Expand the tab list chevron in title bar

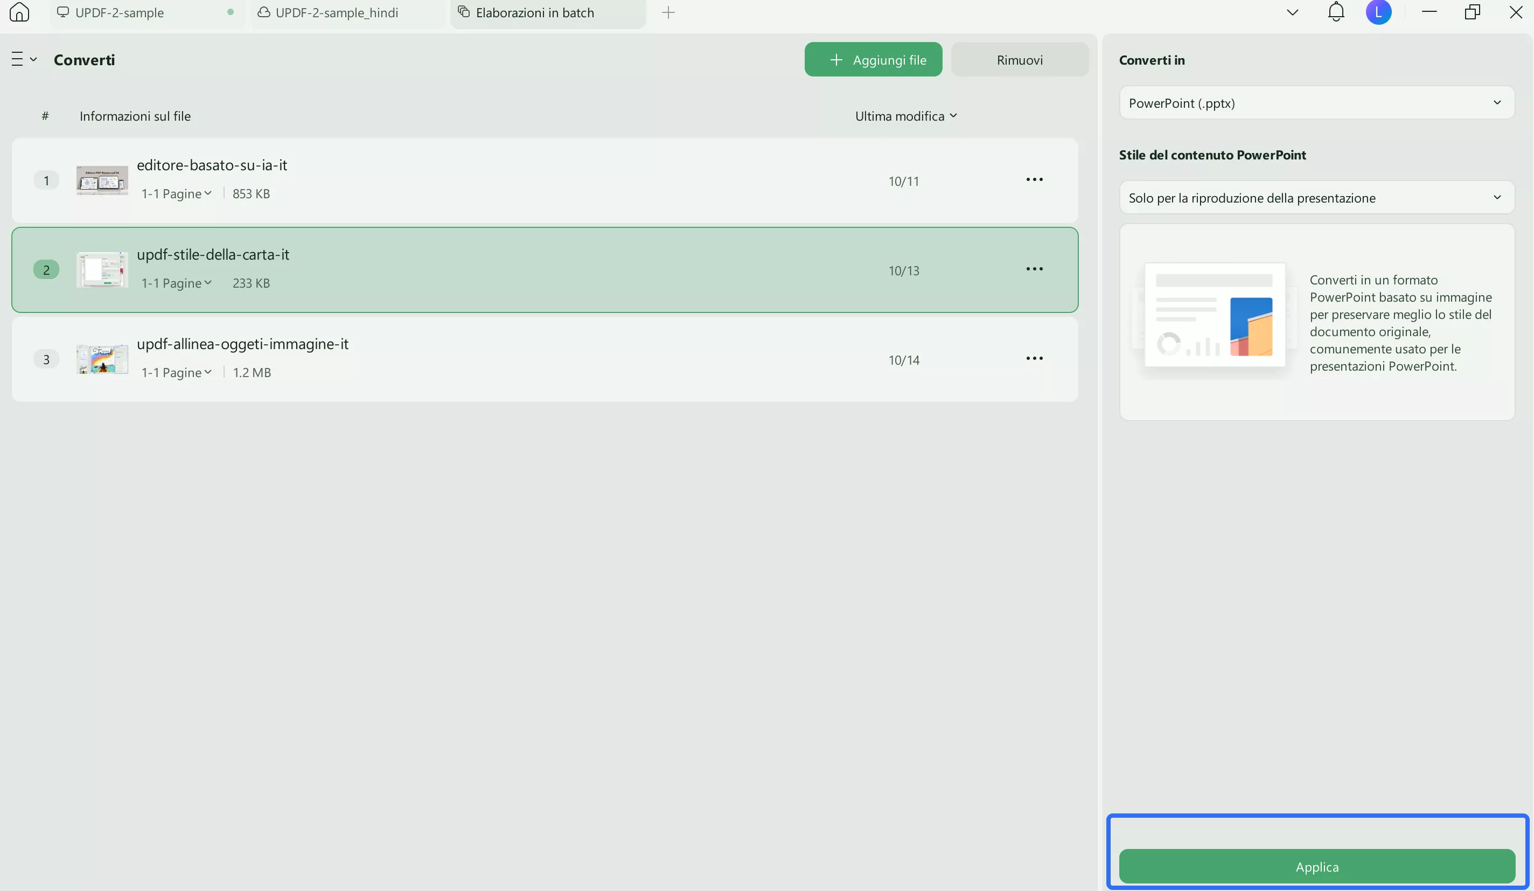[1292, 13]
